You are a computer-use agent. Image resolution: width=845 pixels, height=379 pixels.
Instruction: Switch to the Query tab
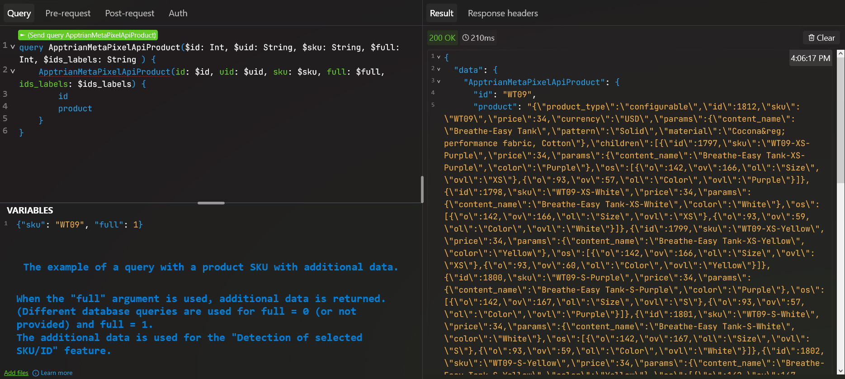(19, 14)
